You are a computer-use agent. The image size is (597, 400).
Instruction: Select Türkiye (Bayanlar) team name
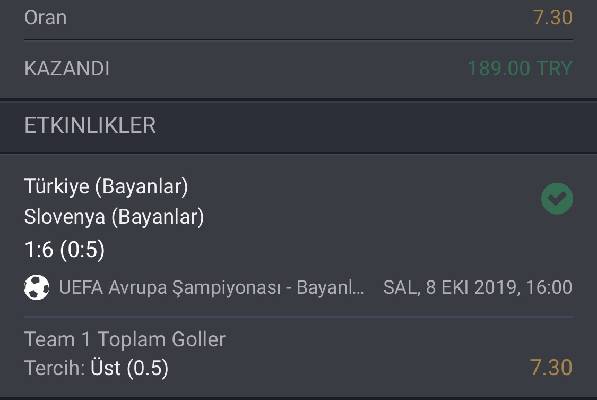[x=106, y=186]
